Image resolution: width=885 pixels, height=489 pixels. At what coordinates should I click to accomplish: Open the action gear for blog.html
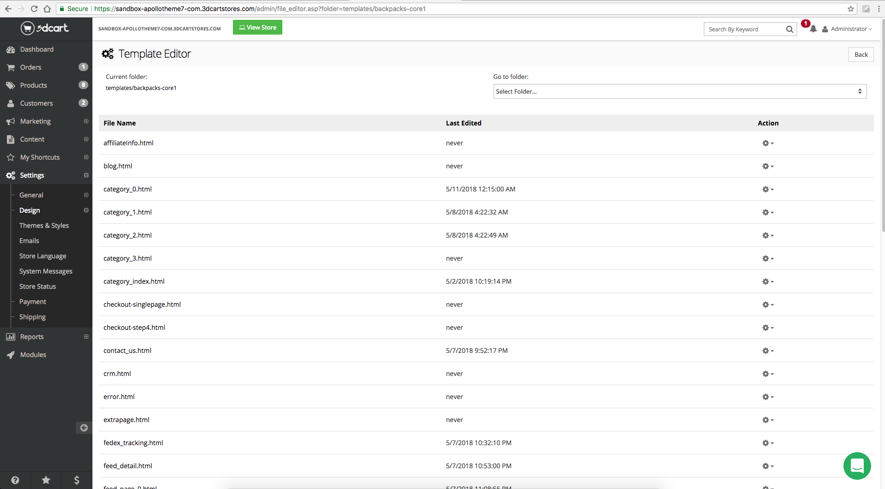(x=768, y=166)
